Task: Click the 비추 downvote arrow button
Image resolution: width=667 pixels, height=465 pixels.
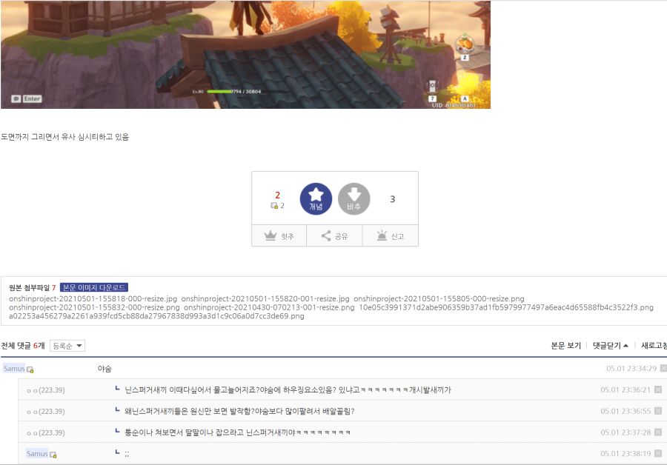Action: point(354,198)
